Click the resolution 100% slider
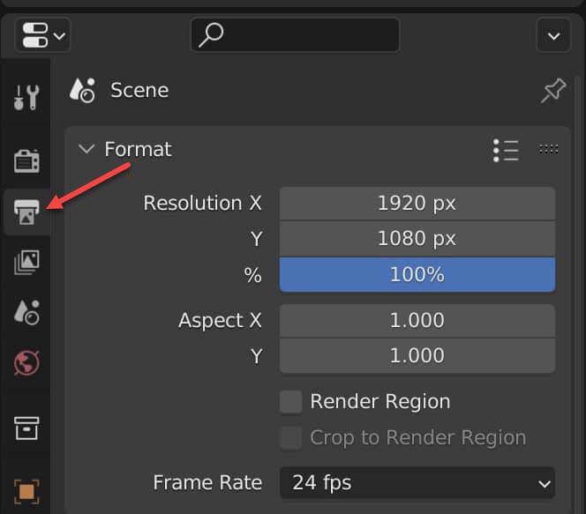This screenshot has height=514, width=586. (x=417, y=274)
